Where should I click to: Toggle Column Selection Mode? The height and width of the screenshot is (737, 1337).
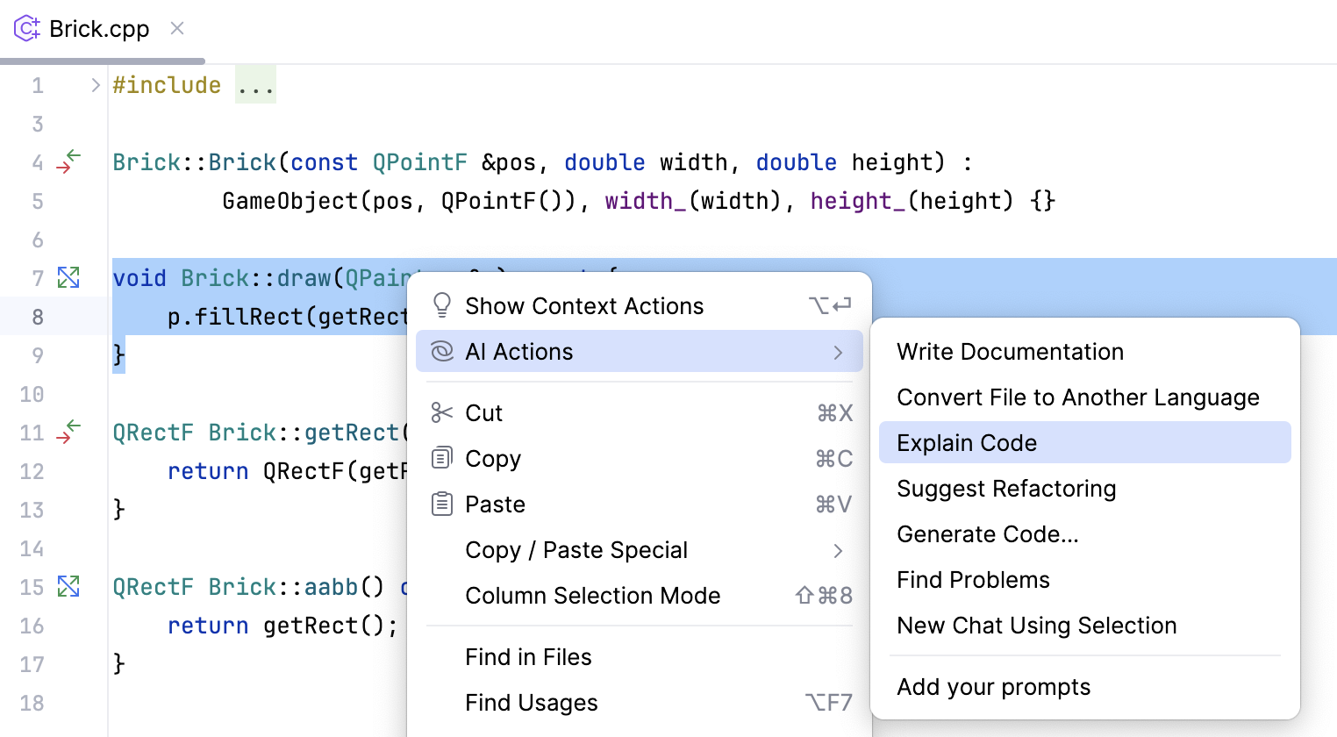[x=593, y=595]
